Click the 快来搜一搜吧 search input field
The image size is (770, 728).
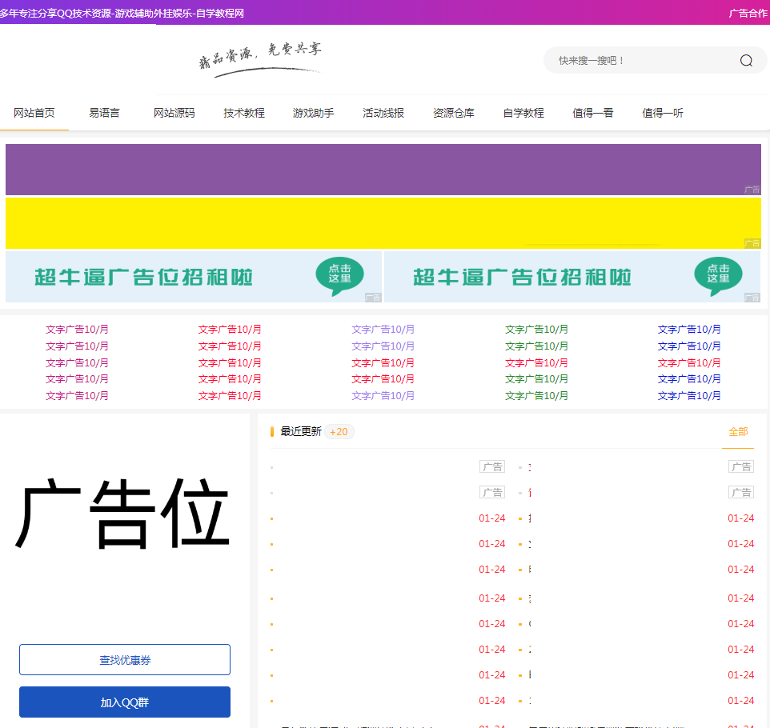pyautogui.click(x=632, y=60)
